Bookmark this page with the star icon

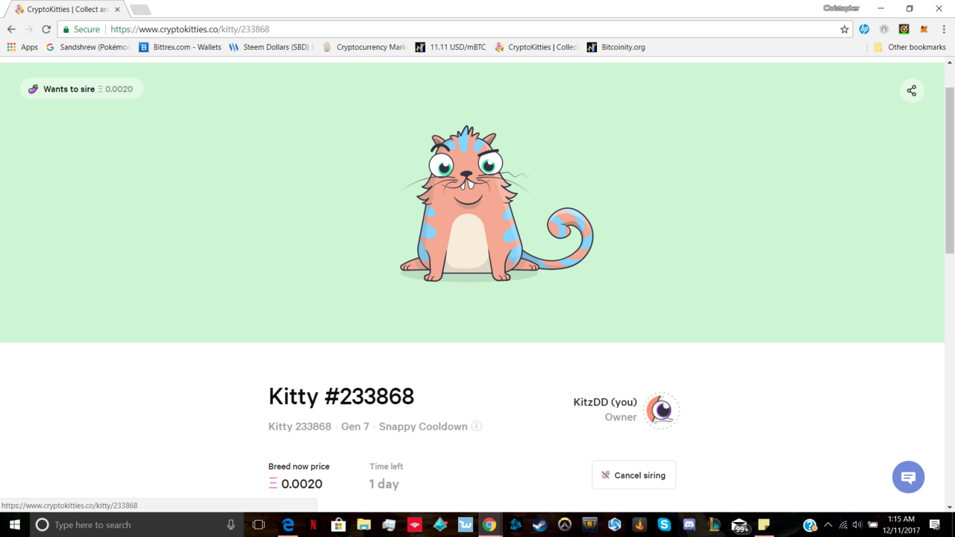pos(844,29)
